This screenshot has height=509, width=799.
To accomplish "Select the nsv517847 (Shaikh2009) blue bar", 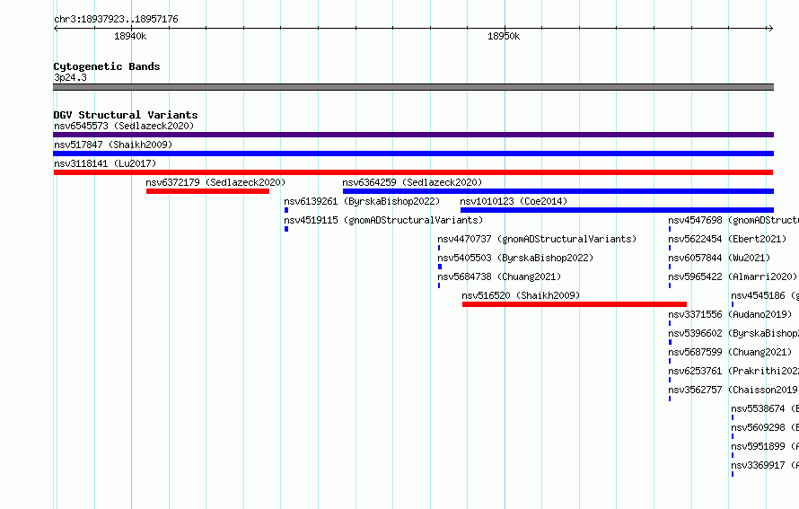I will [413, 154].
